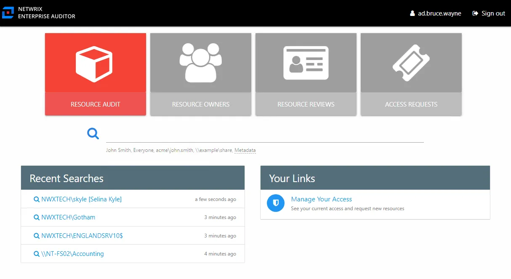Viewport: 511px width, 279px height.
Task: Open recent search NWXTECH\skyle [Selina Kyle]
Action: (81, 199)
